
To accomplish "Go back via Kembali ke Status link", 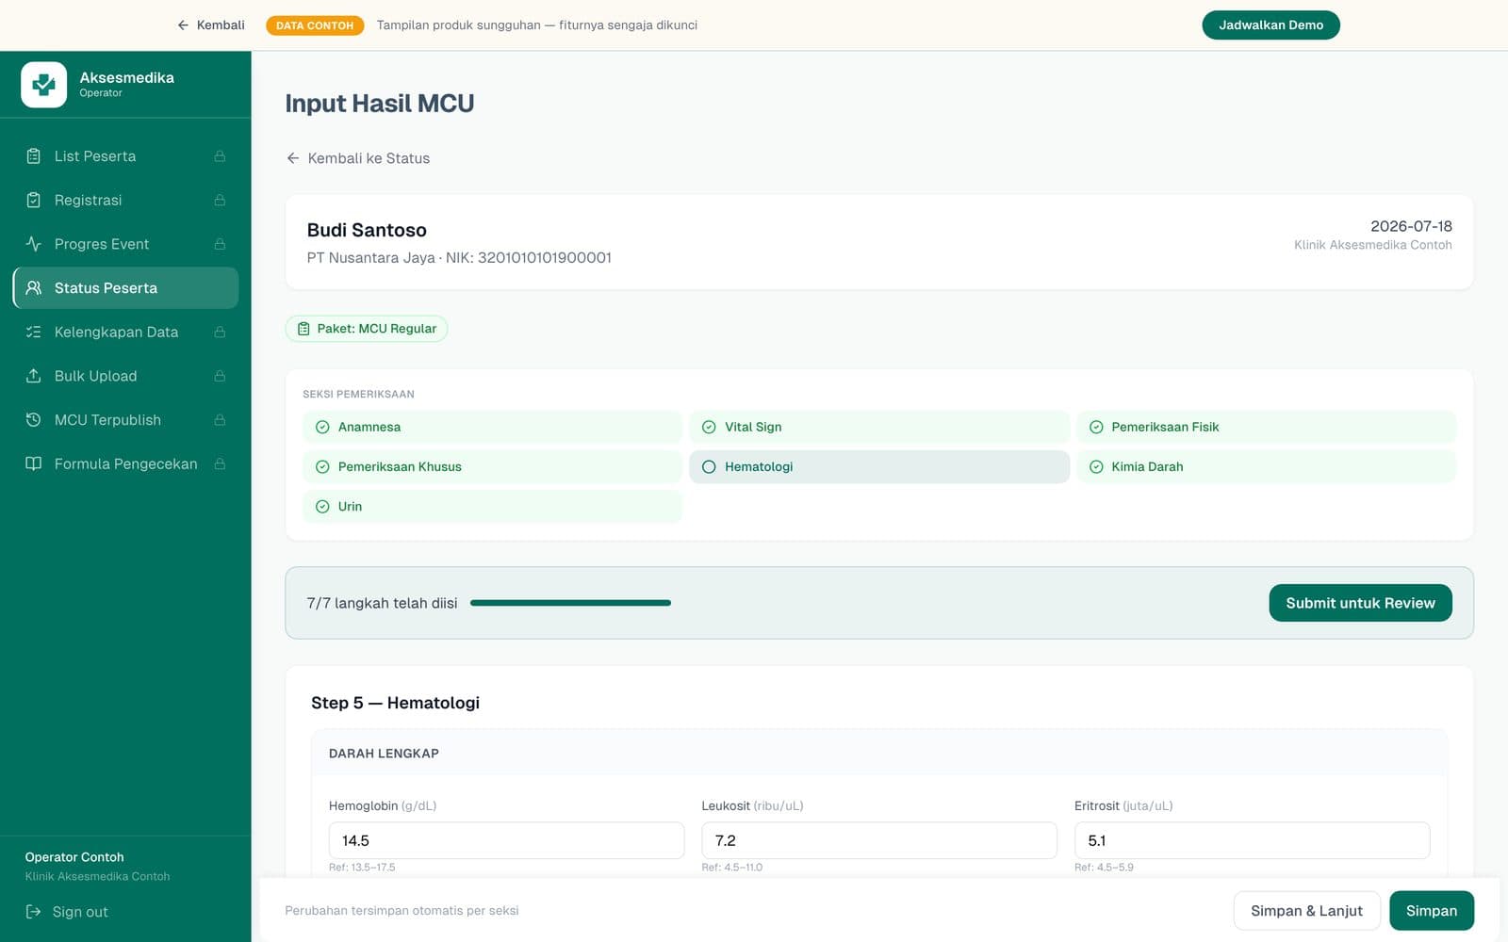I will click(x=358, y=158).
